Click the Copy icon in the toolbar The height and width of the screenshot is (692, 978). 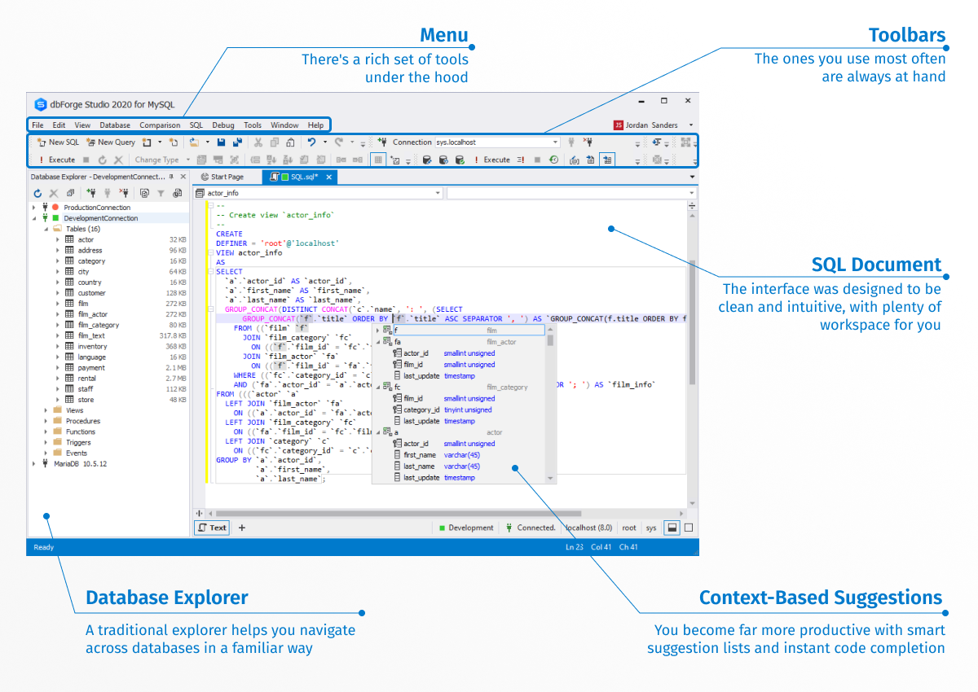[275, 142]
